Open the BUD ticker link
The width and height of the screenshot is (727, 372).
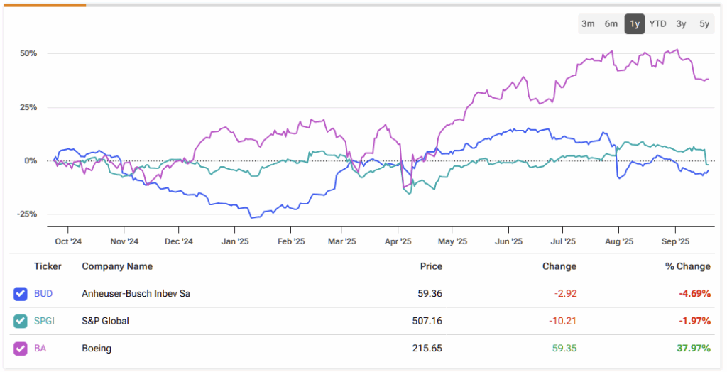pos(43,294)
